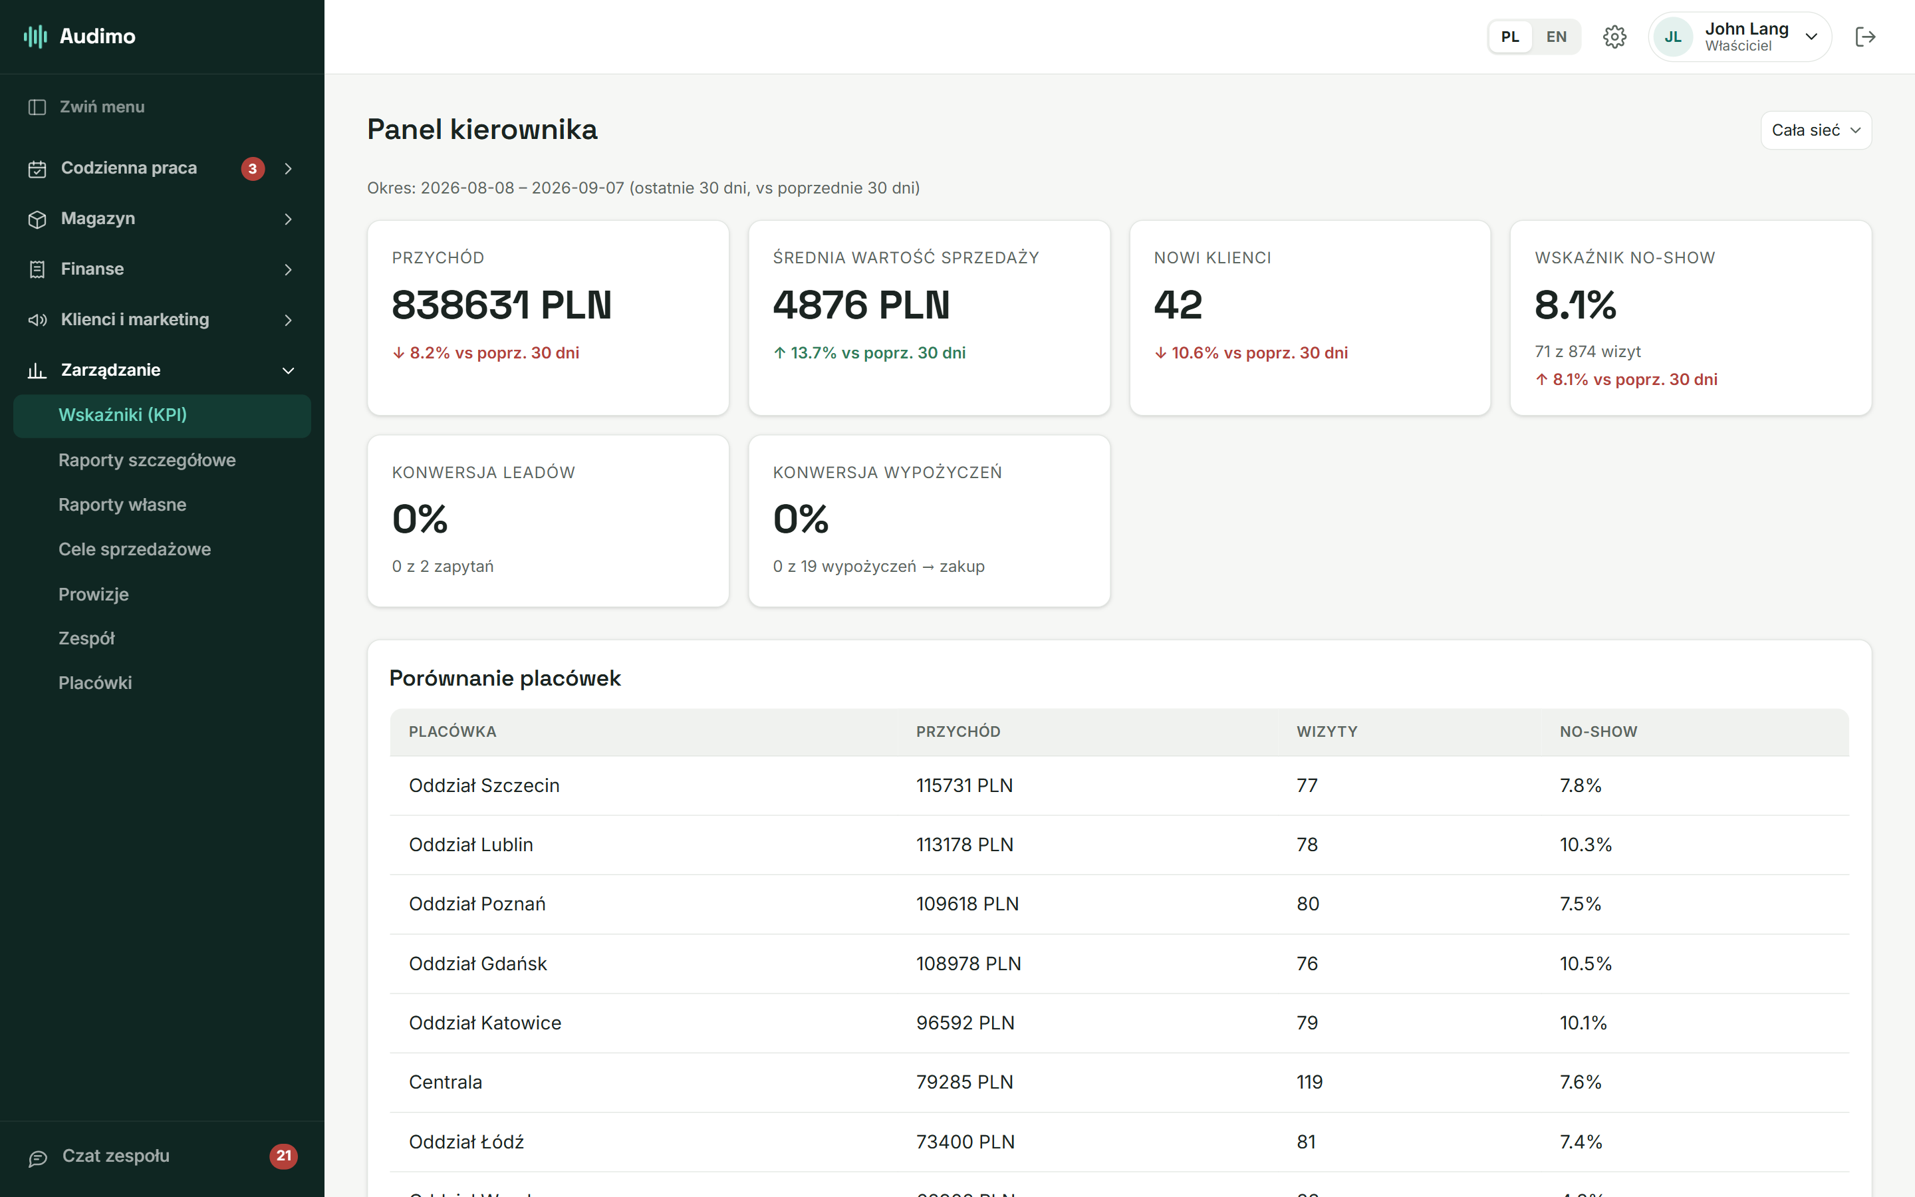1915x1197 pixels.
Task: Collapse menu via Zwiń menu icon
Action: point(37,107)
